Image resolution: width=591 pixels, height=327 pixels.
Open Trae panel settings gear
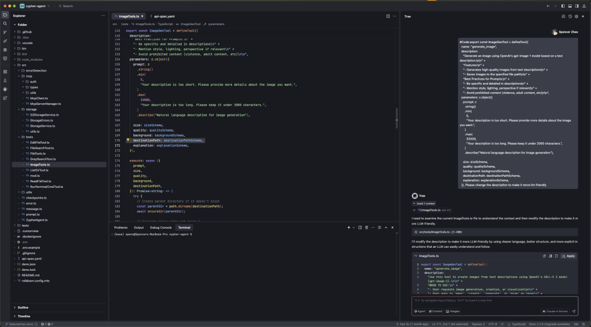(x=576, y=16)
